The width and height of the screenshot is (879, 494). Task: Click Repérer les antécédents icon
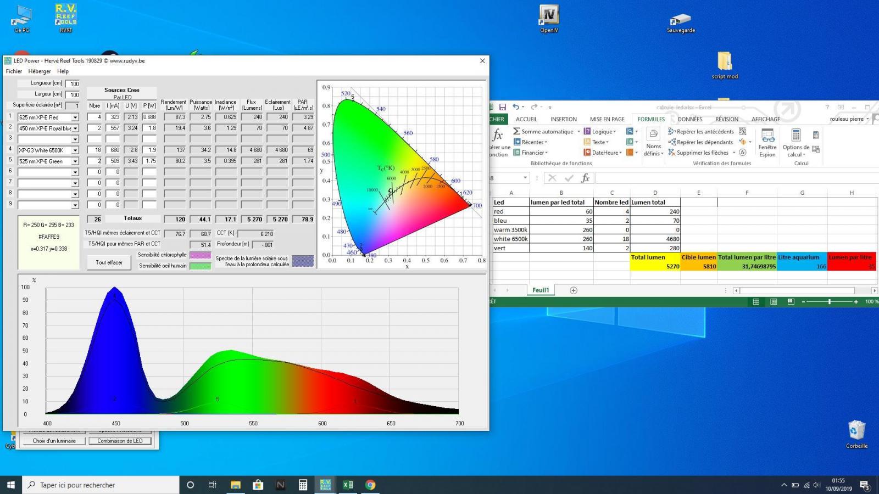[x=671, y=131]
